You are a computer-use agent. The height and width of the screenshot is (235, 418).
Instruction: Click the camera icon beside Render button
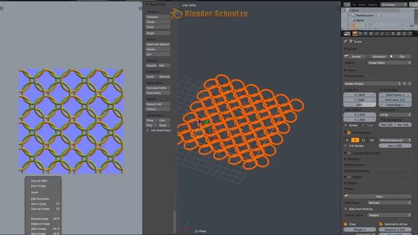346,56
